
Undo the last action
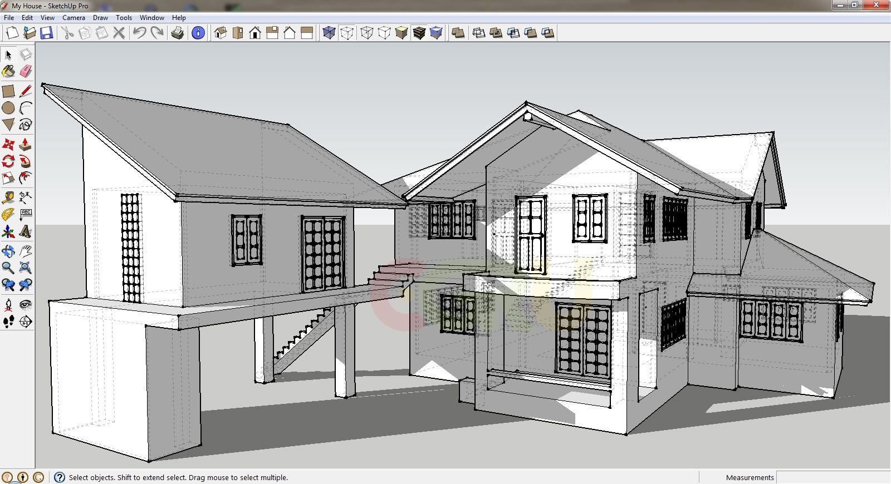139,33
